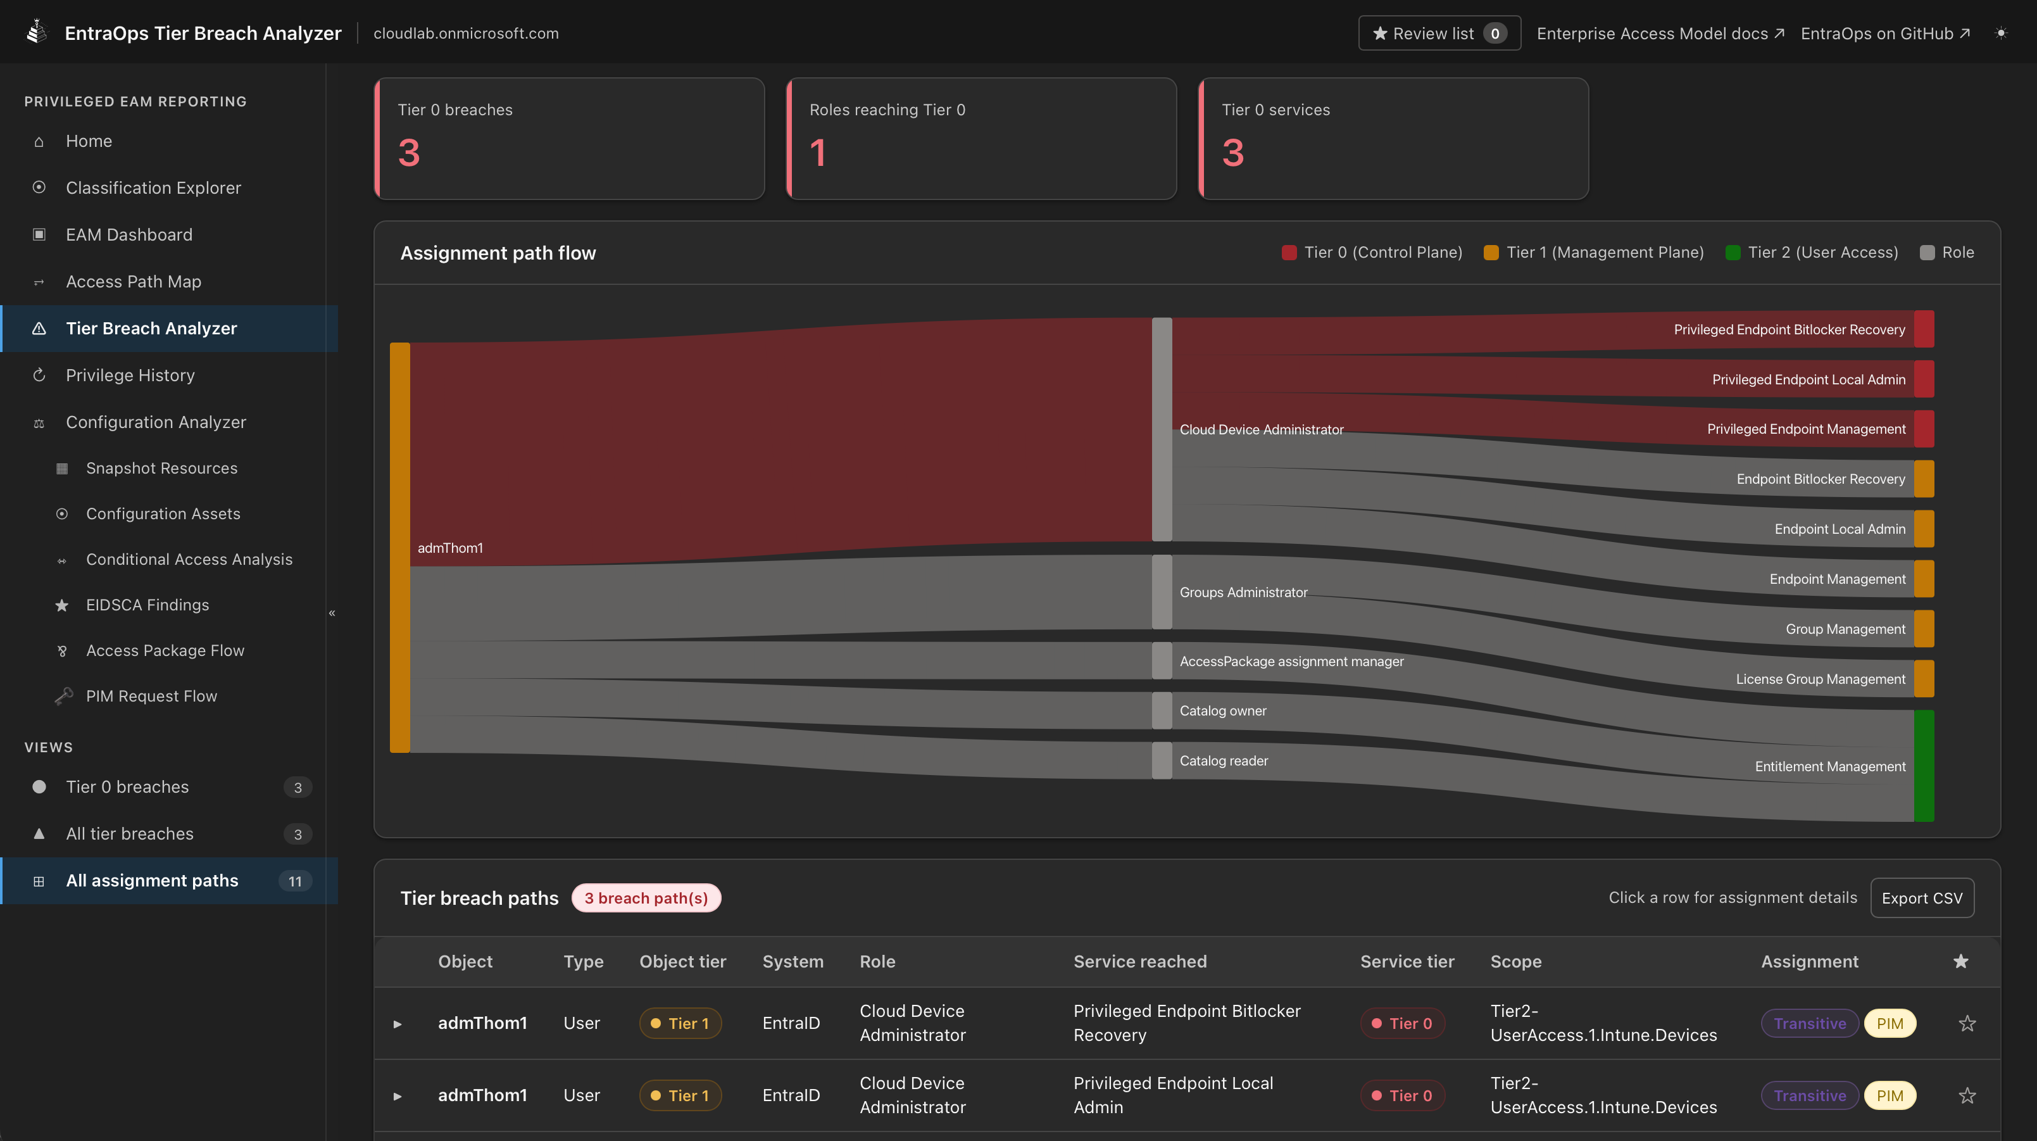Click the star column header icon
This screenshot has width=2037, height=1141.
tap(1961, 961)
